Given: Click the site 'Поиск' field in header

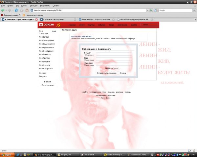Looking at the screenshot, I should (149, 25).
